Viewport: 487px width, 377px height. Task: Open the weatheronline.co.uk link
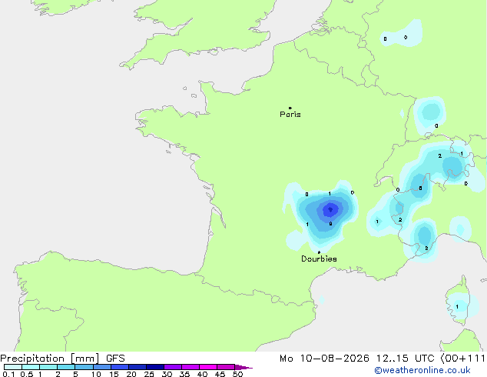coord(422,370)
